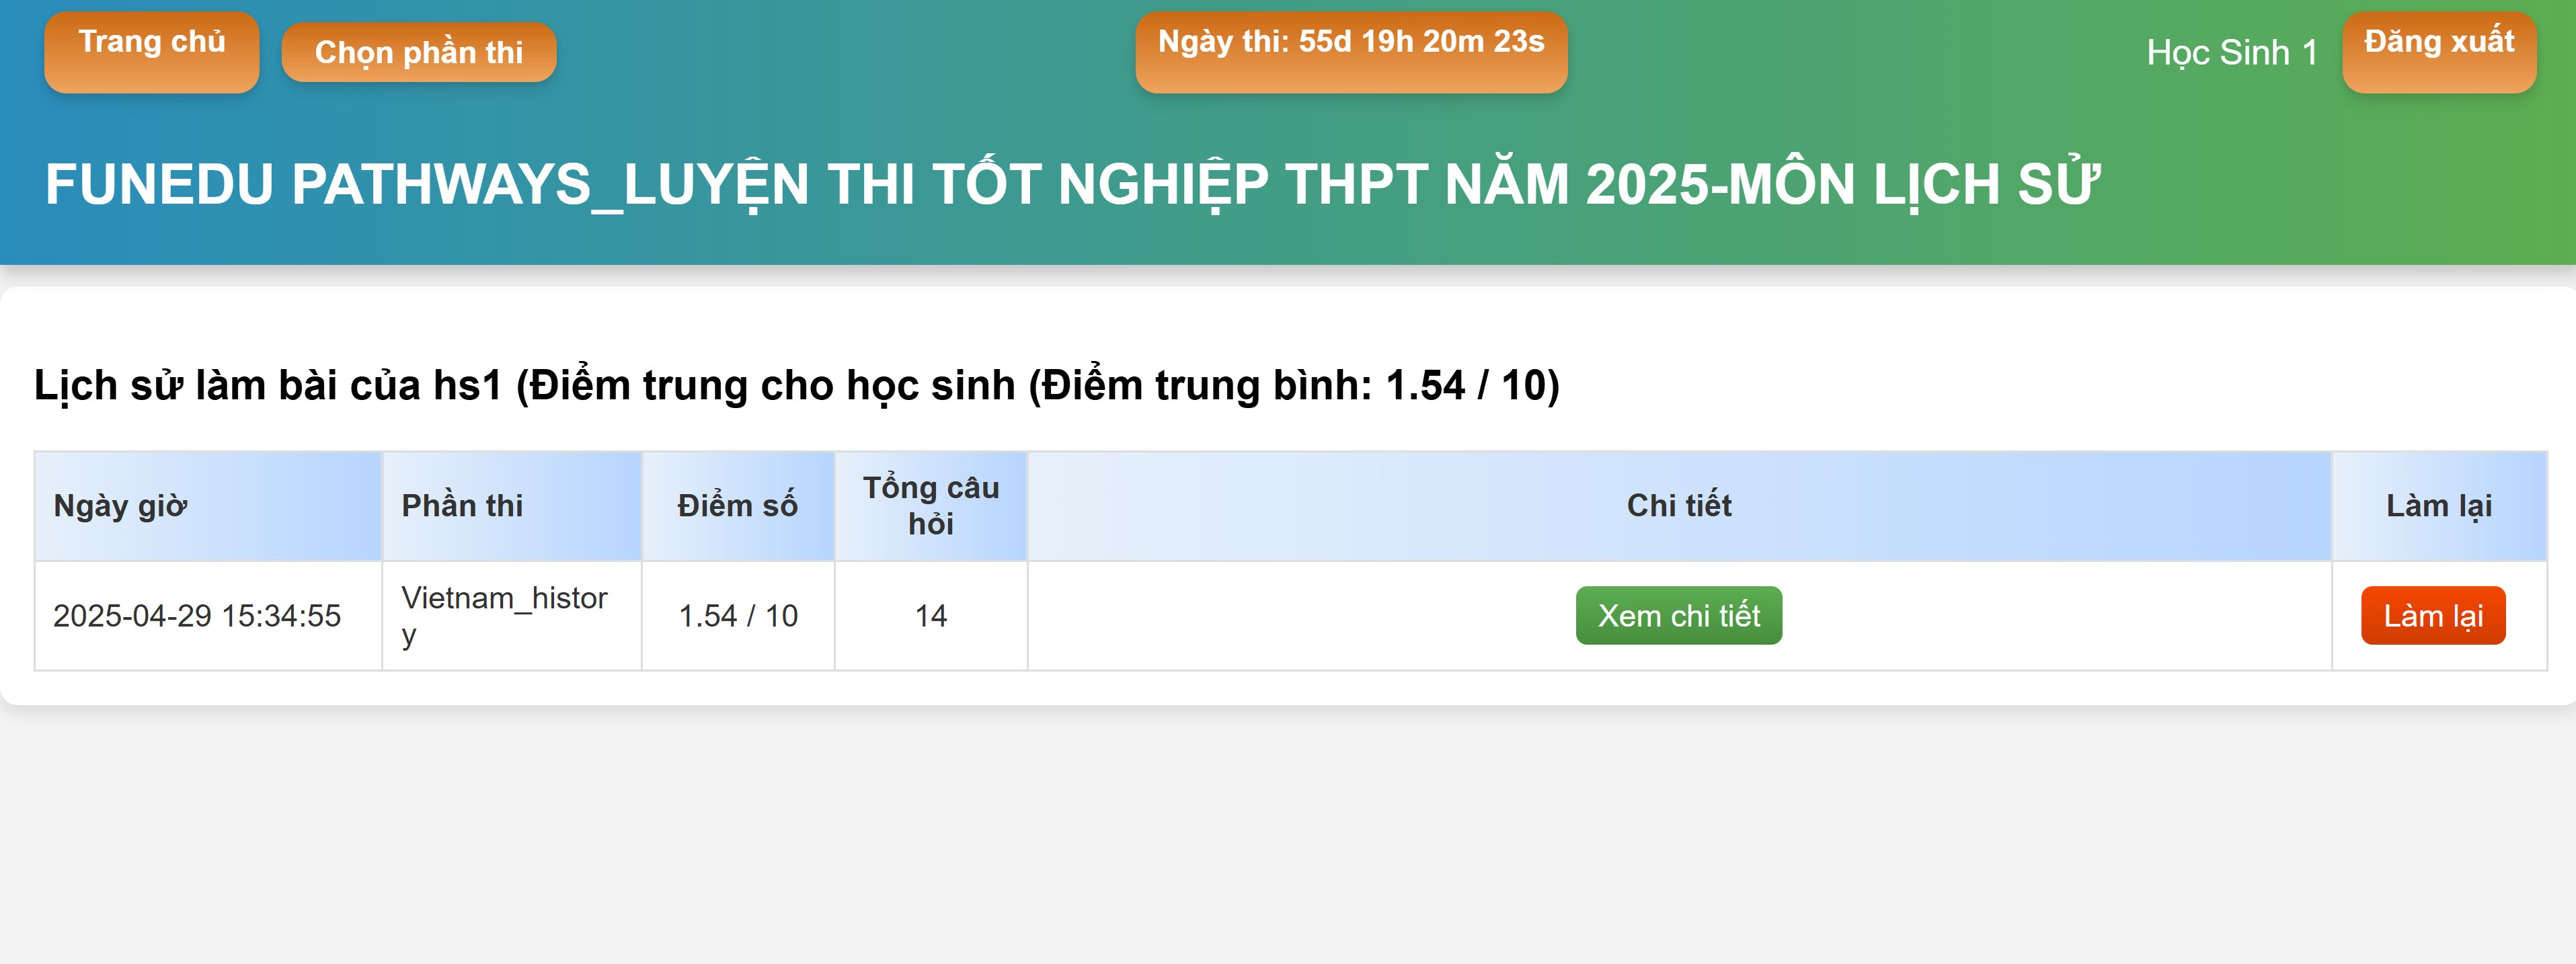Click the 2025-04-29 15:34:55 date cell
Screen dimensions: 2576x964
click(x=197, y=616)
